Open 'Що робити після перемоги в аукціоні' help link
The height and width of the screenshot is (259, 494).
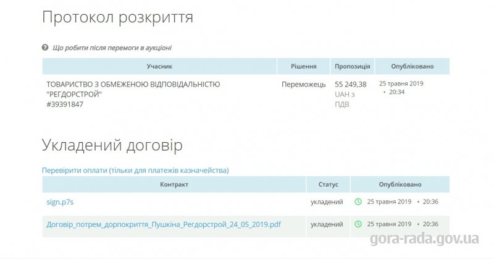click(x=112, y=48)
